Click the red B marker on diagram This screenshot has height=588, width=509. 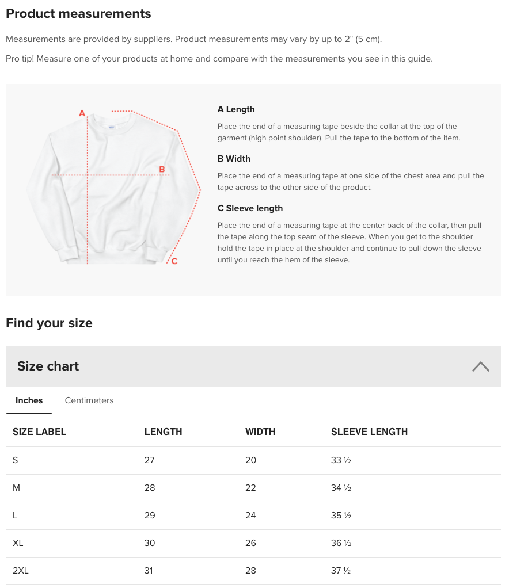coord(162,169)
